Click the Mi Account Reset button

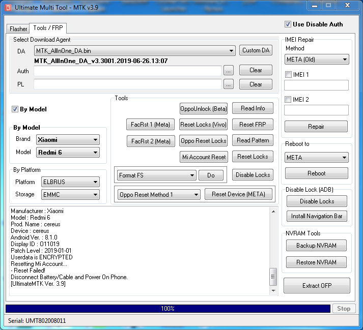204,157
